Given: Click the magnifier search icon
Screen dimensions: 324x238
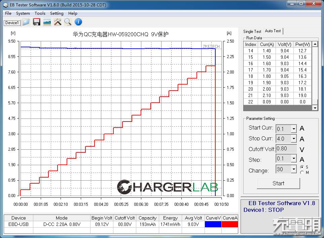Looking at the screenshot, I should coord(68,22).
